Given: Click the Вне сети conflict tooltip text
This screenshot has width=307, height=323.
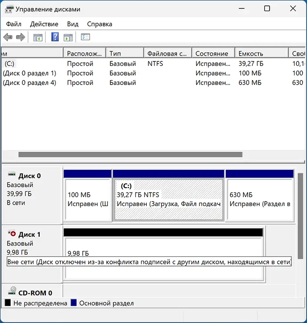Looking at the screenshot, I should [149, 262].
